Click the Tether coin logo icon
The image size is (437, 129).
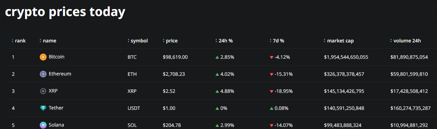(43, 108)
